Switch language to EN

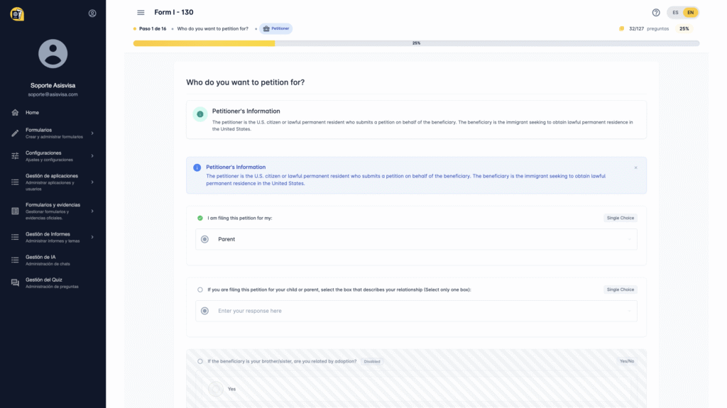(x=690, y=13)
